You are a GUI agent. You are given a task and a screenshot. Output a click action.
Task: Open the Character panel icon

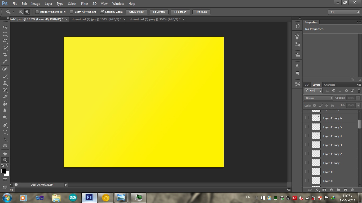297,66
